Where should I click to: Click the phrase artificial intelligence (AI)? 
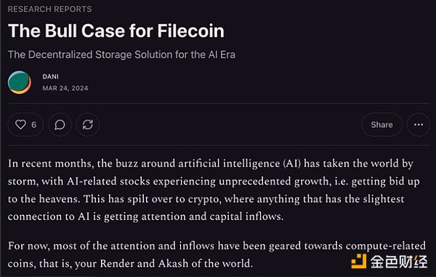[x=239, y=164]
